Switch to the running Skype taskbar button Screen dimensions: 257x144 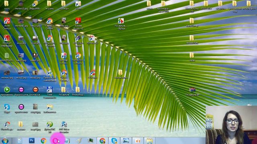point(114,140)
